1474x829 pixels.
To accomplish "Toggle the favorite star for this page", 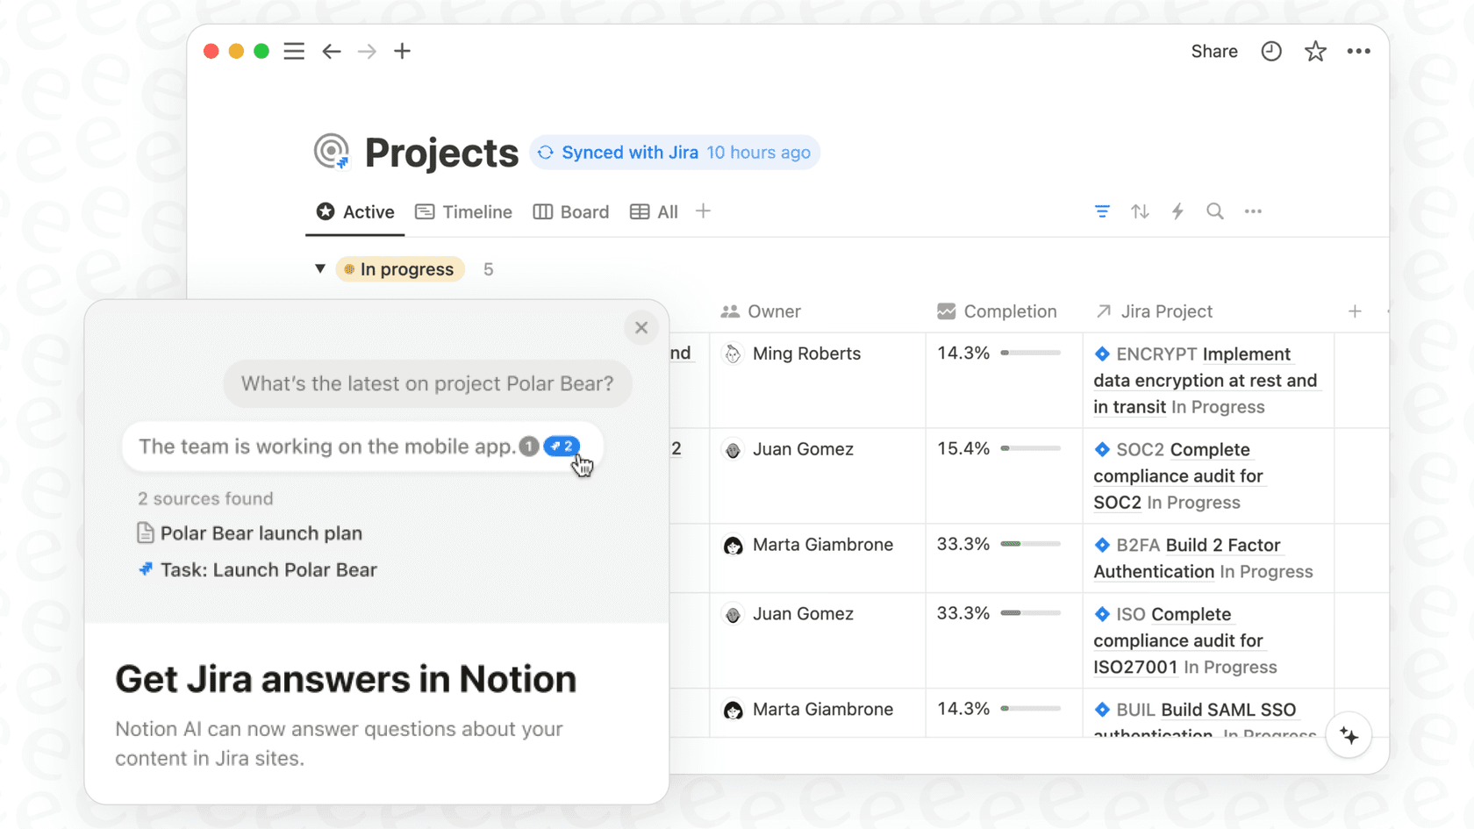I will tap(1314, 51).
